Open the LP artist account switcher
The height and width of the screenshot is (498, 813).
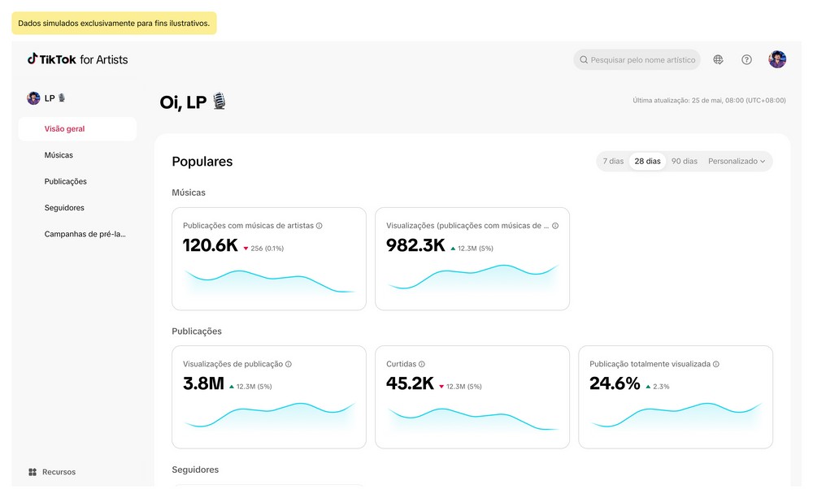[x=47, y=98]
